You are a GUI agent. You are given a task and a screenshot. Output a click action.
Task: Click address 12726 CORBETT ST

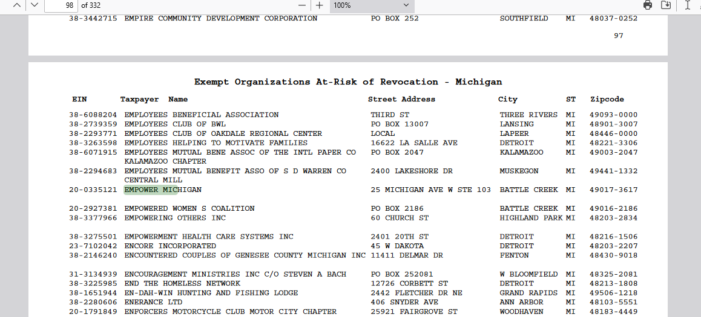(409, 284)
